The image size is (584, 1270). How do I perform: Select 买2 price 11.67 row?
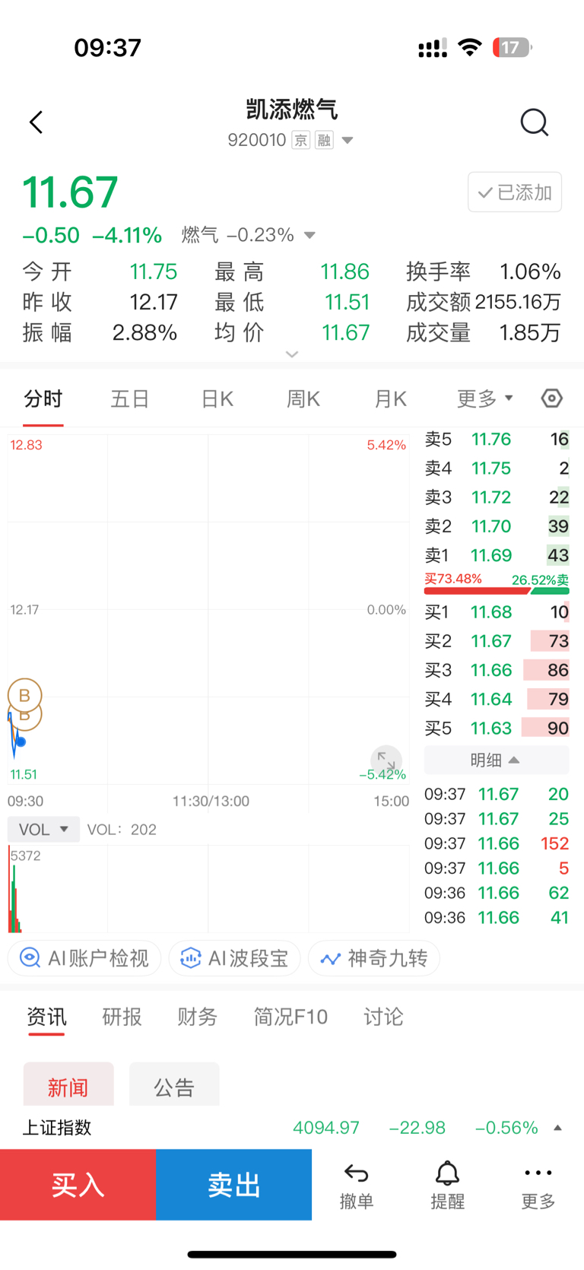tap(497, 641)
